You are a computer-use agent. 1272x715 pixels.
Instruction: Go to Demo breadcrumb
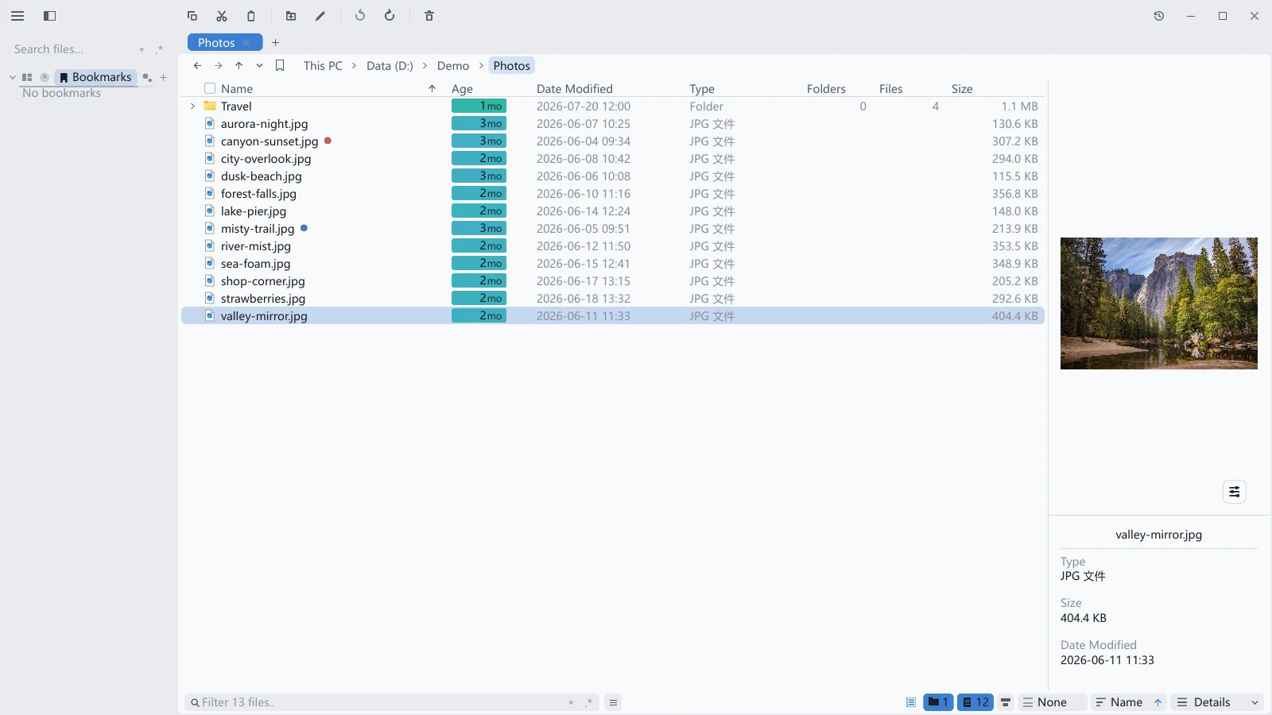pyautogui.click(x=453, y=66)
